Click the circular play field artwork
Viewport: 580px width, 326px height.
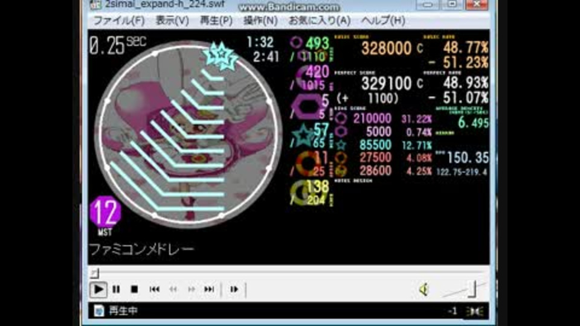(188, 134)
